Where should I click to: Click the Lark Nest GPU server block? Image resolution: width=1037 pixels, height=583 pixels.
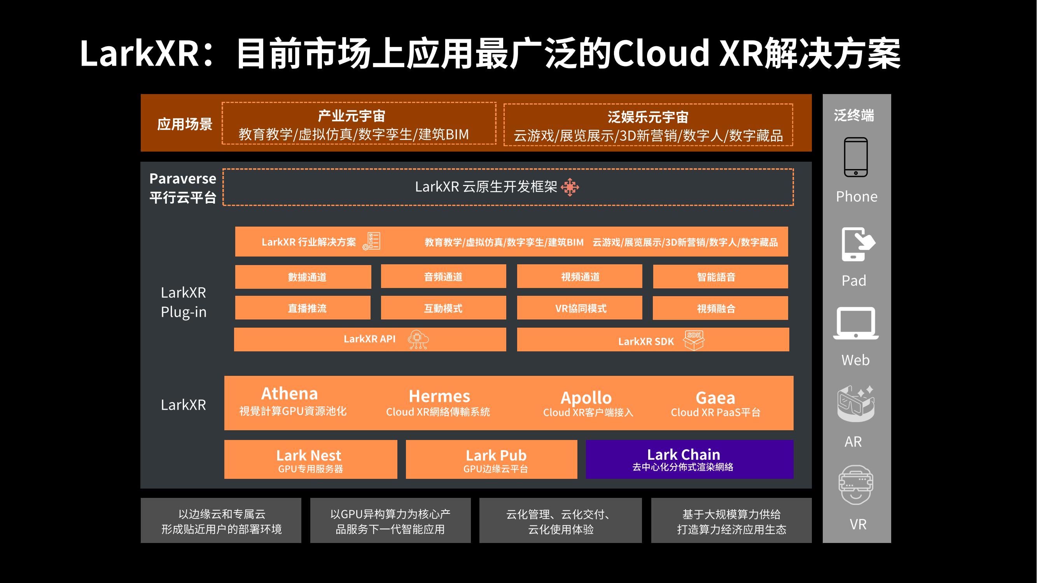pos(310,459)
